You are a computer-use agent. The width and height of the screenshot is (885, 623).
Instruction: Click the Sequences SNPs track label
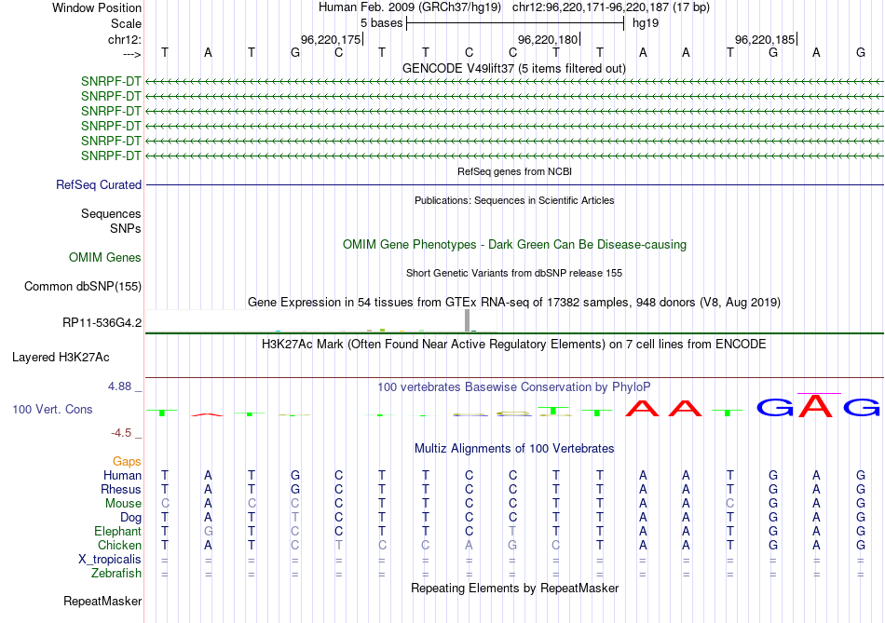(x=111, y=221)
